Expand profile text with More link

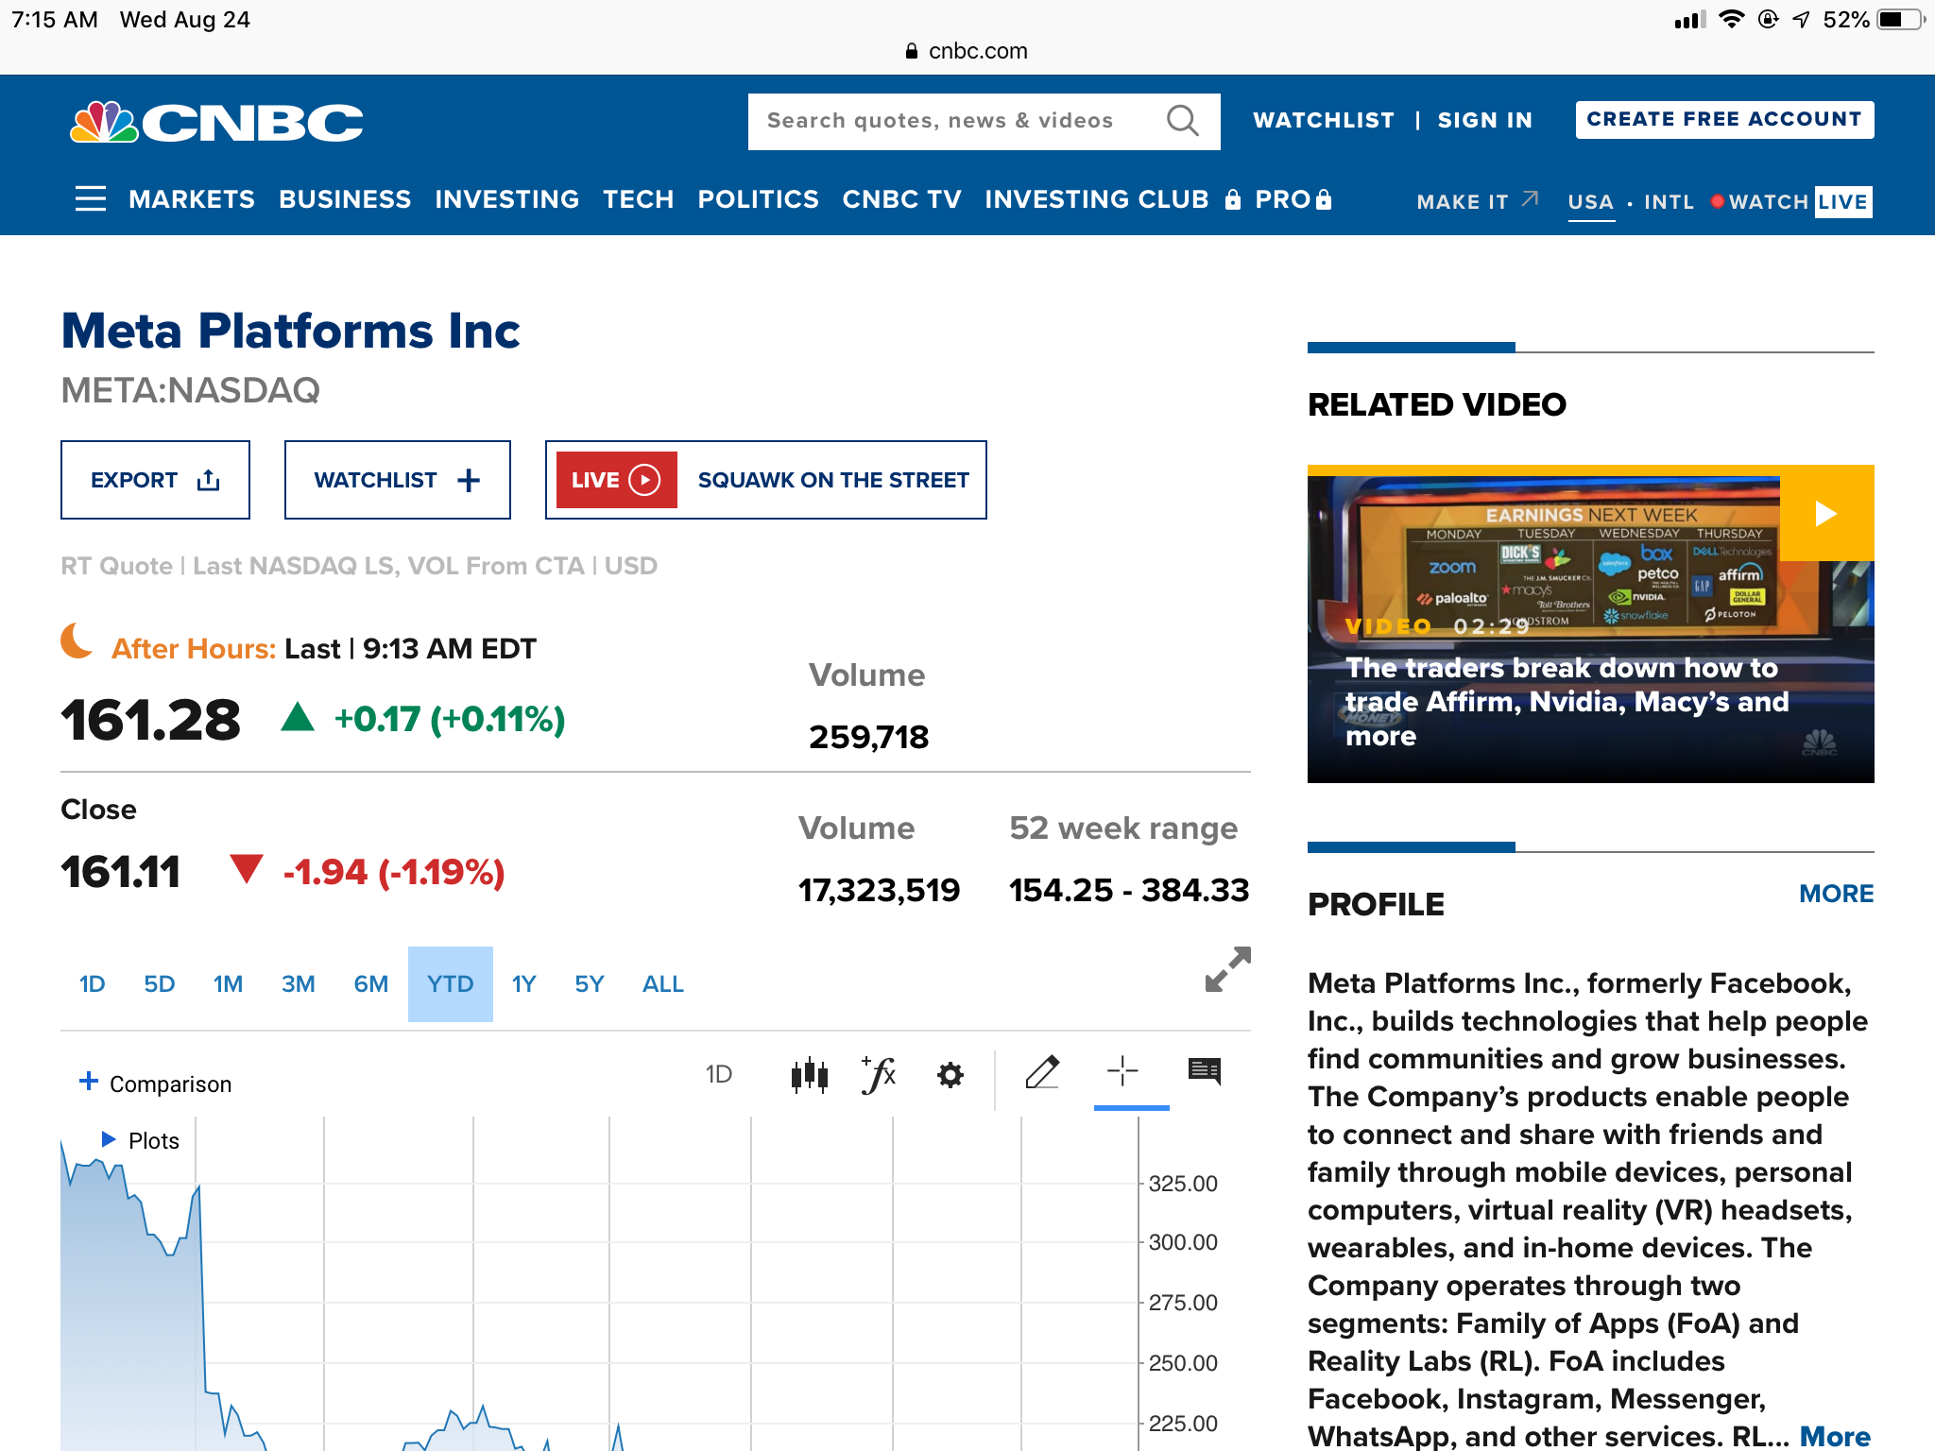point(1835,1436)
